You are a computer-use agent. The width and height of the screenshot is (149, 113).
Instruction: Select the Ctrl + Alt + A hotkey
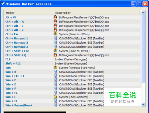pyautogui.click(x=15, y=22)
